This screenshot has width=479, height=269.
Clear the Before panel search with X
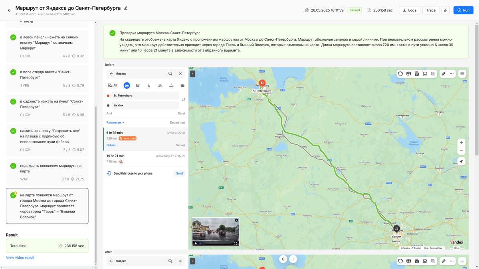coord(180,74)
